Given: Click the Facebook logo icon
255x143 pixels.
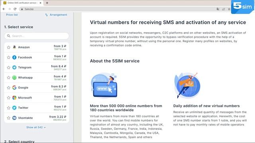Looking at the screenshot, I should [x=14, y=57].
